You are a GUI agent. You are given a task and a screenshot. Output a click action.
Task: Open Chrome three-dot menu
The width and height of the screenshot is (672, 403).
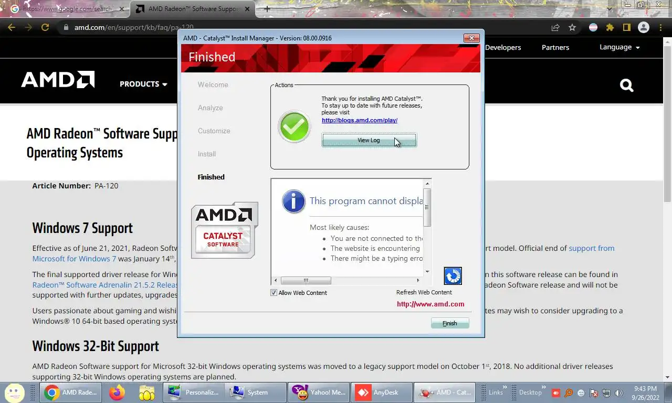pyautogui.click(x=660, y=27)
